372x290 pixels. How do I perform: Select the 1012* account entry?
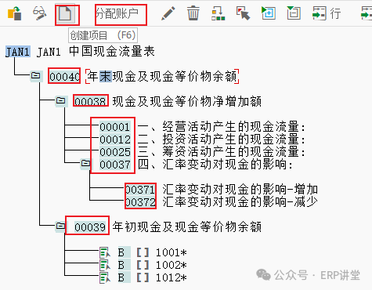pos(171,277)
